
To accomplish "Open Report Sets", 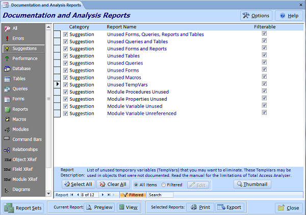I will (23, 208).
